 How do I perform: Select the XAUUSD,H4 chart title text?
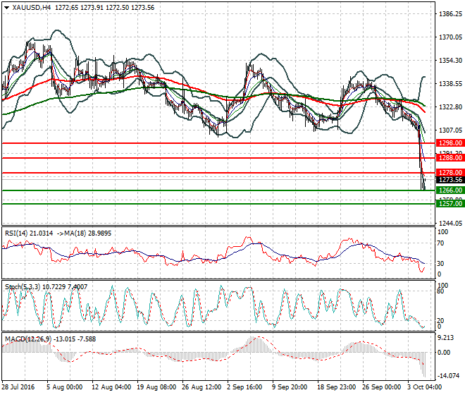(32, 8)
